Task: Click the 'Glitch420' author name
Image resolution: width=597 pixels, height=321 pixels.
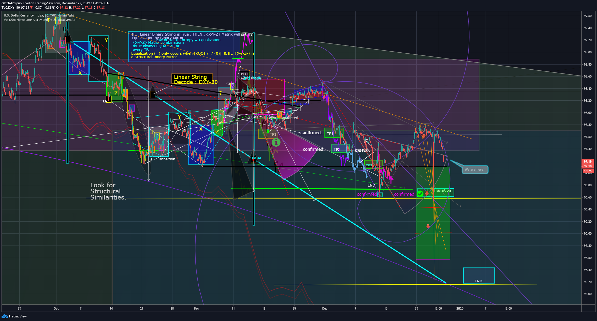Action: [8, 3]
